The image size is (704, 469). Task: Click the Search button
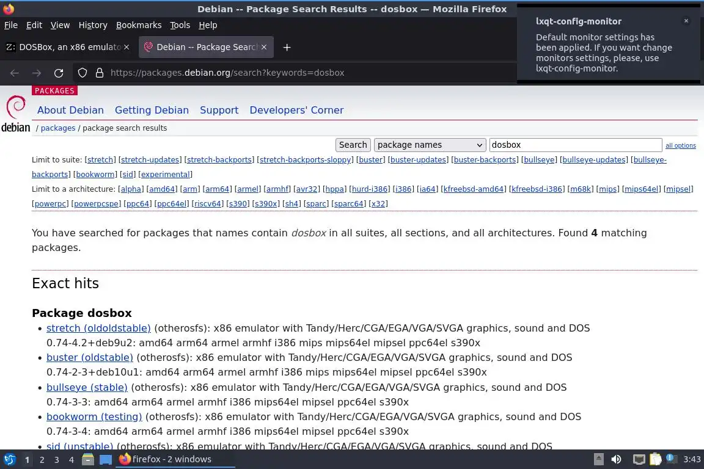point(353,145)
